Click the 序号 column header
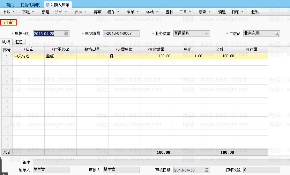Screen dimensions: 290x175 click(x=7, y=49)
